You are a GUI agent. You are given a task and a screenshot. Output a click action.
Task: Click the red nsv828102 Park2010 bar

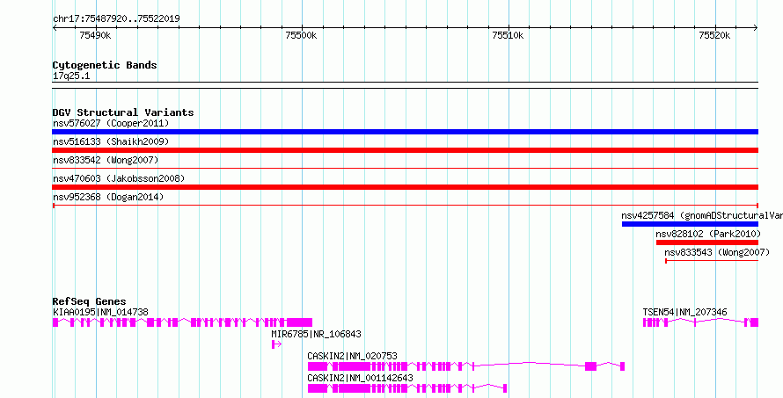coord(707,242)
